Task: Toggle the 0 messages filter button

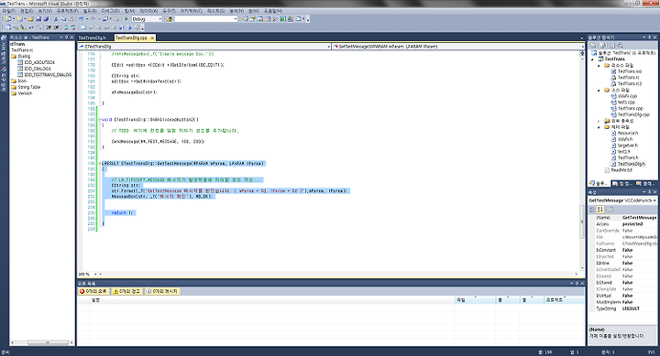Action: pos(162,291)
